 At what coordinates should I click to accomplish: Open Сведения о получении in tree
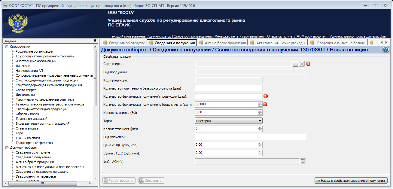[33, 157]
